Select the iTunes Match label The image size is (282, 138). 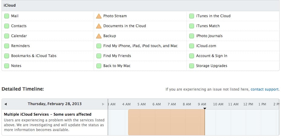click(208, 26)
